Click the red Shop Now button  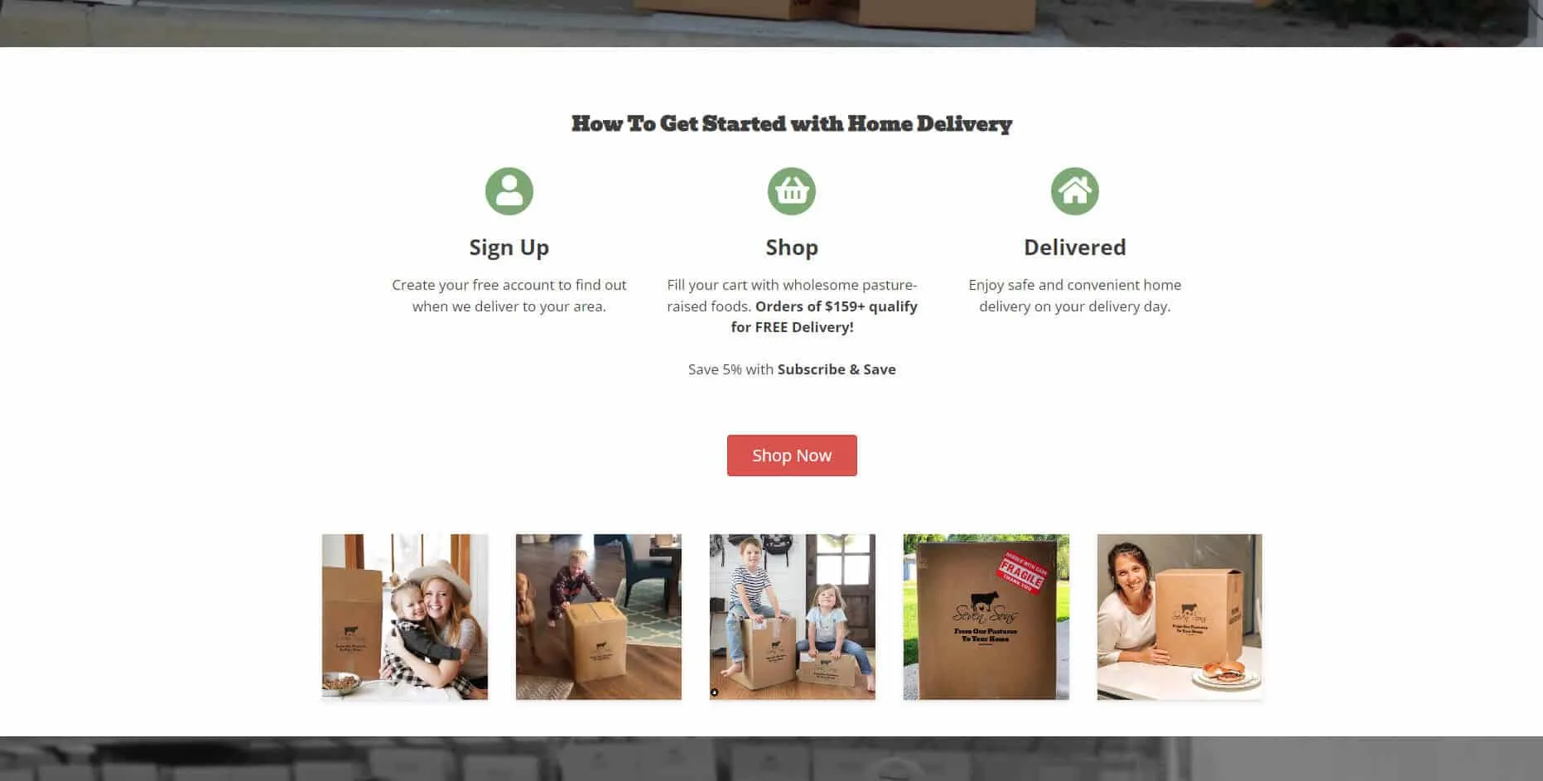pos(792,456)
